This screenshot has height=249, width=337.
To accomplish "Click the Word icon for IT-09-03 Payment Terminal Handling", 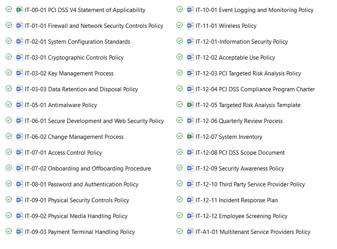I will [20, 232].
